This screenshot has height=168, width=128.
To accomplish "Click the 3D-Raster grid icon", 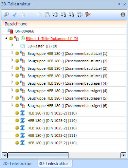I will (x=22, y=46).
